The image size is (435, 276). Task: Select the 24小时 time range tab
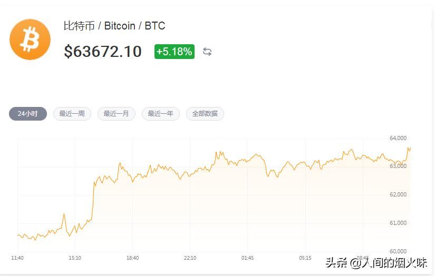coord(28,114)
